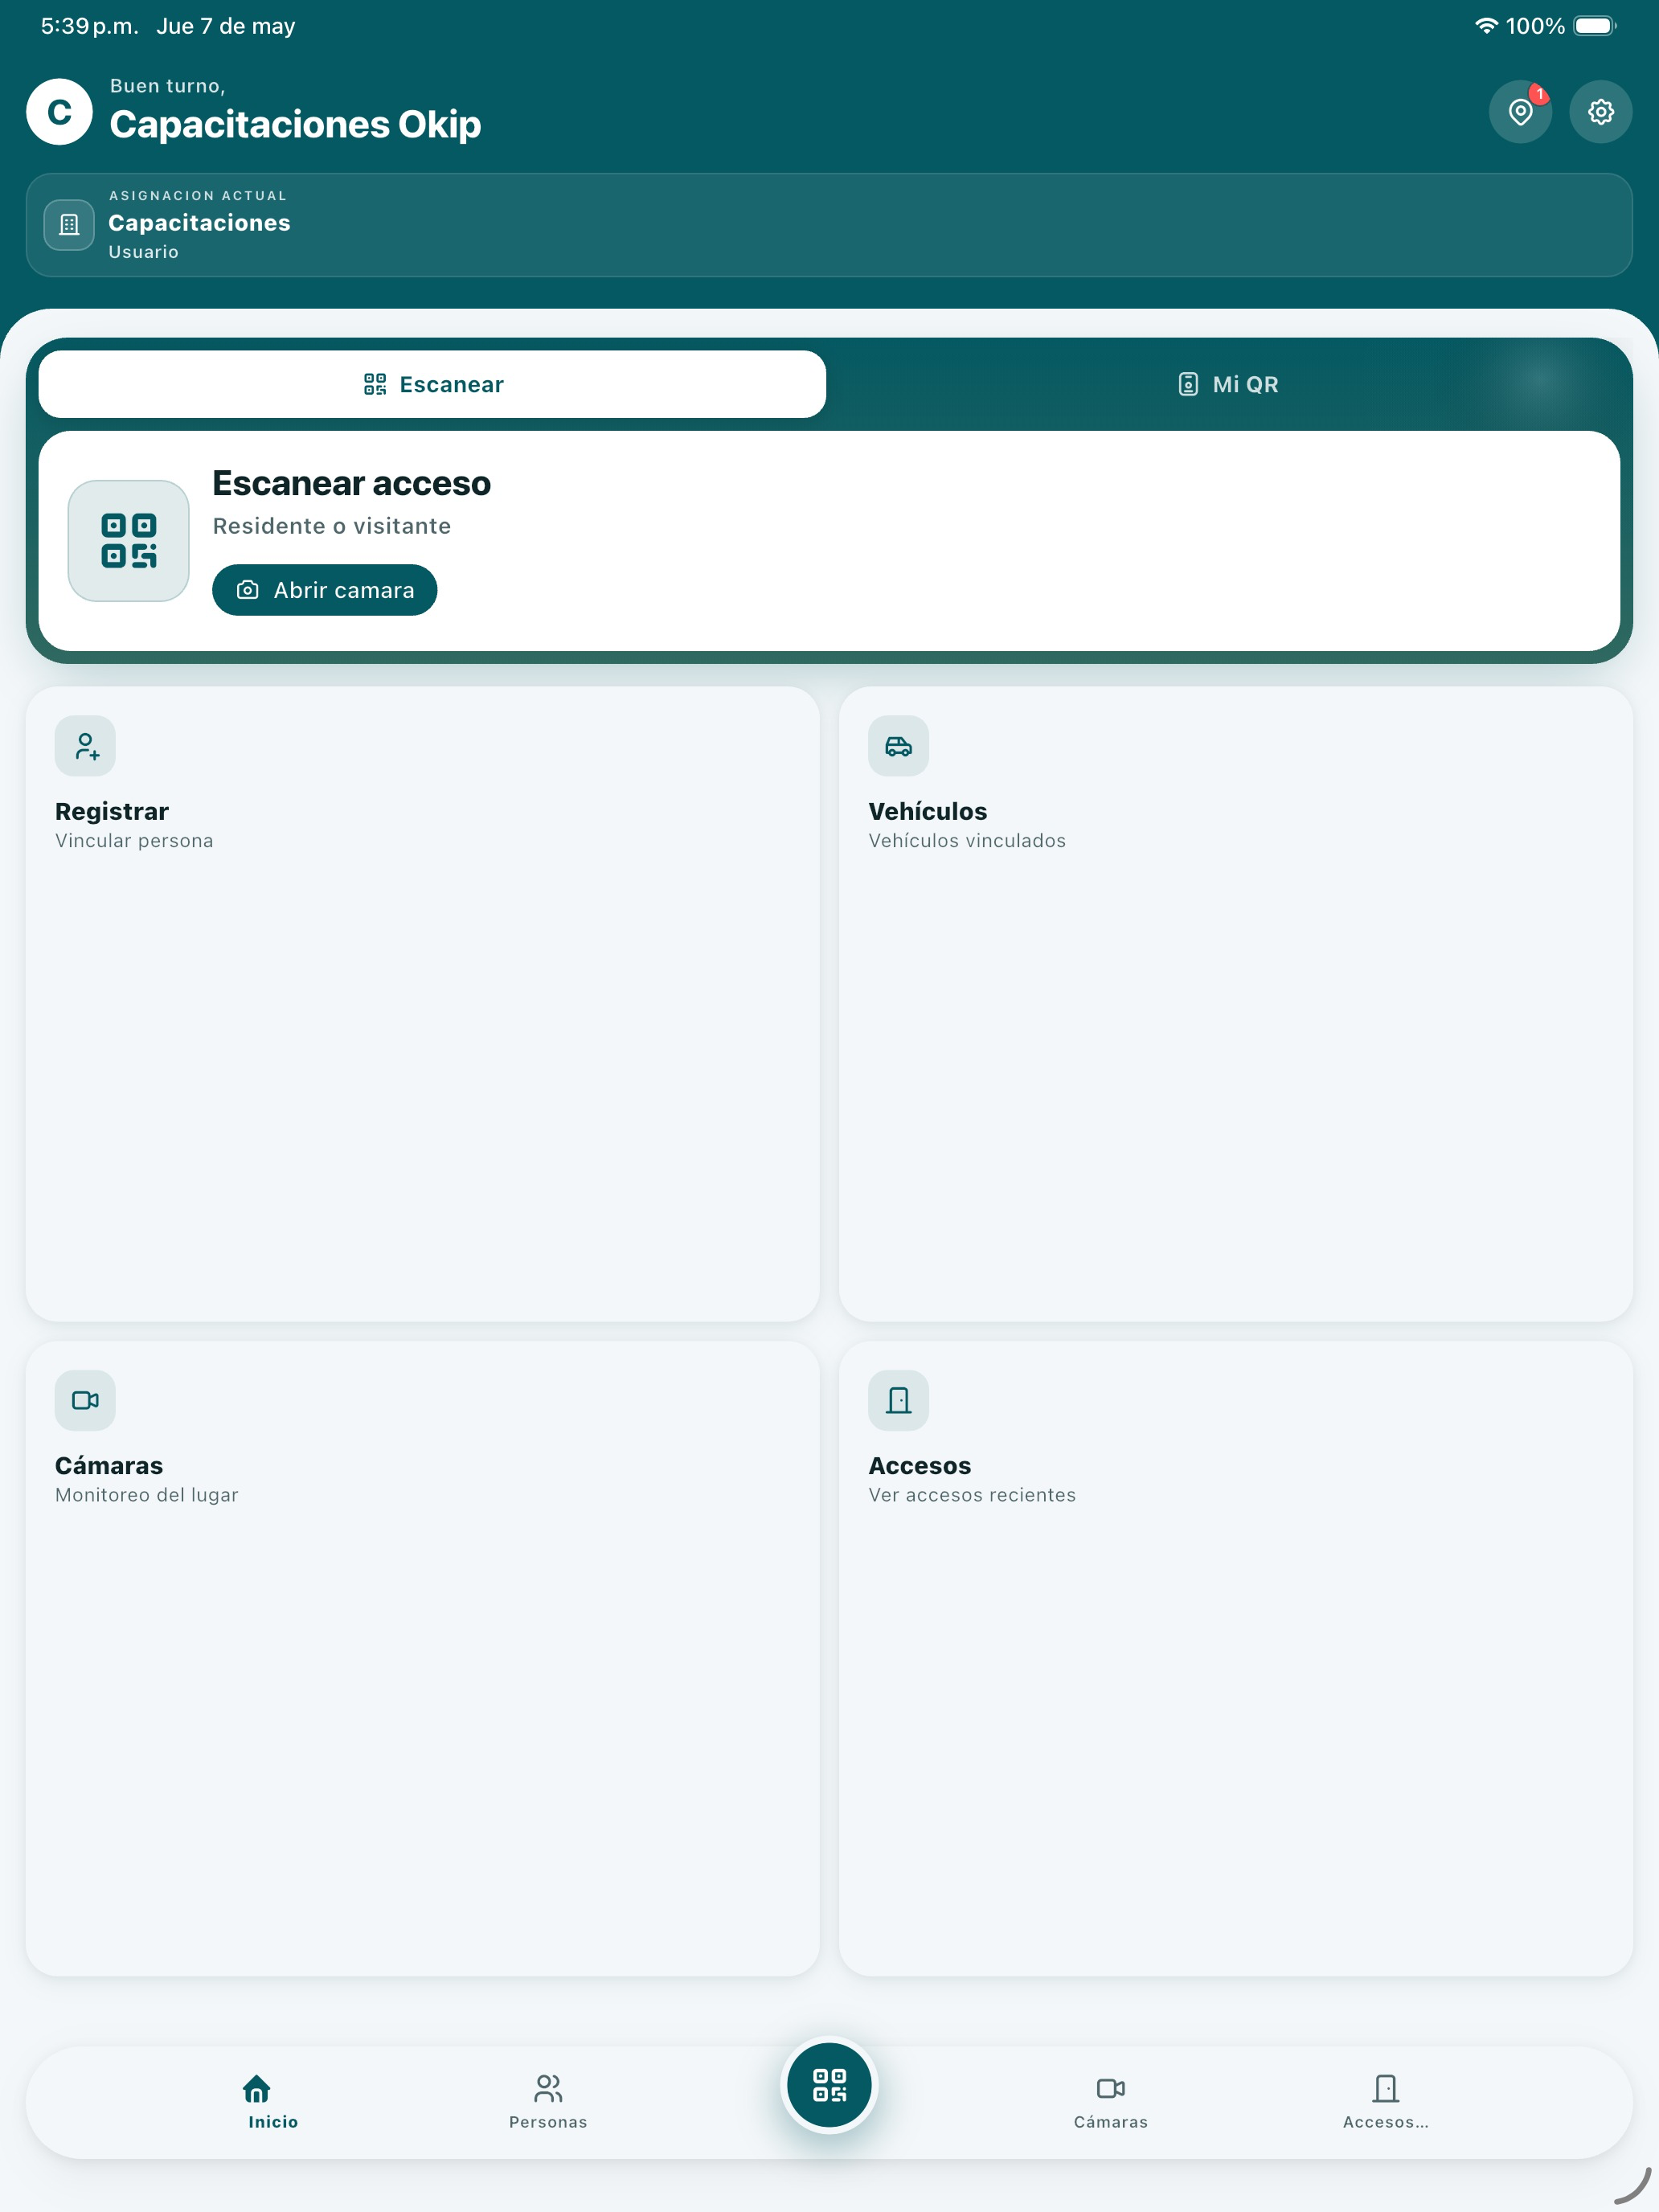This screenshot has height=2212, width=1659.
Task: Select the Escanear tab
Action: pos(432,384)
